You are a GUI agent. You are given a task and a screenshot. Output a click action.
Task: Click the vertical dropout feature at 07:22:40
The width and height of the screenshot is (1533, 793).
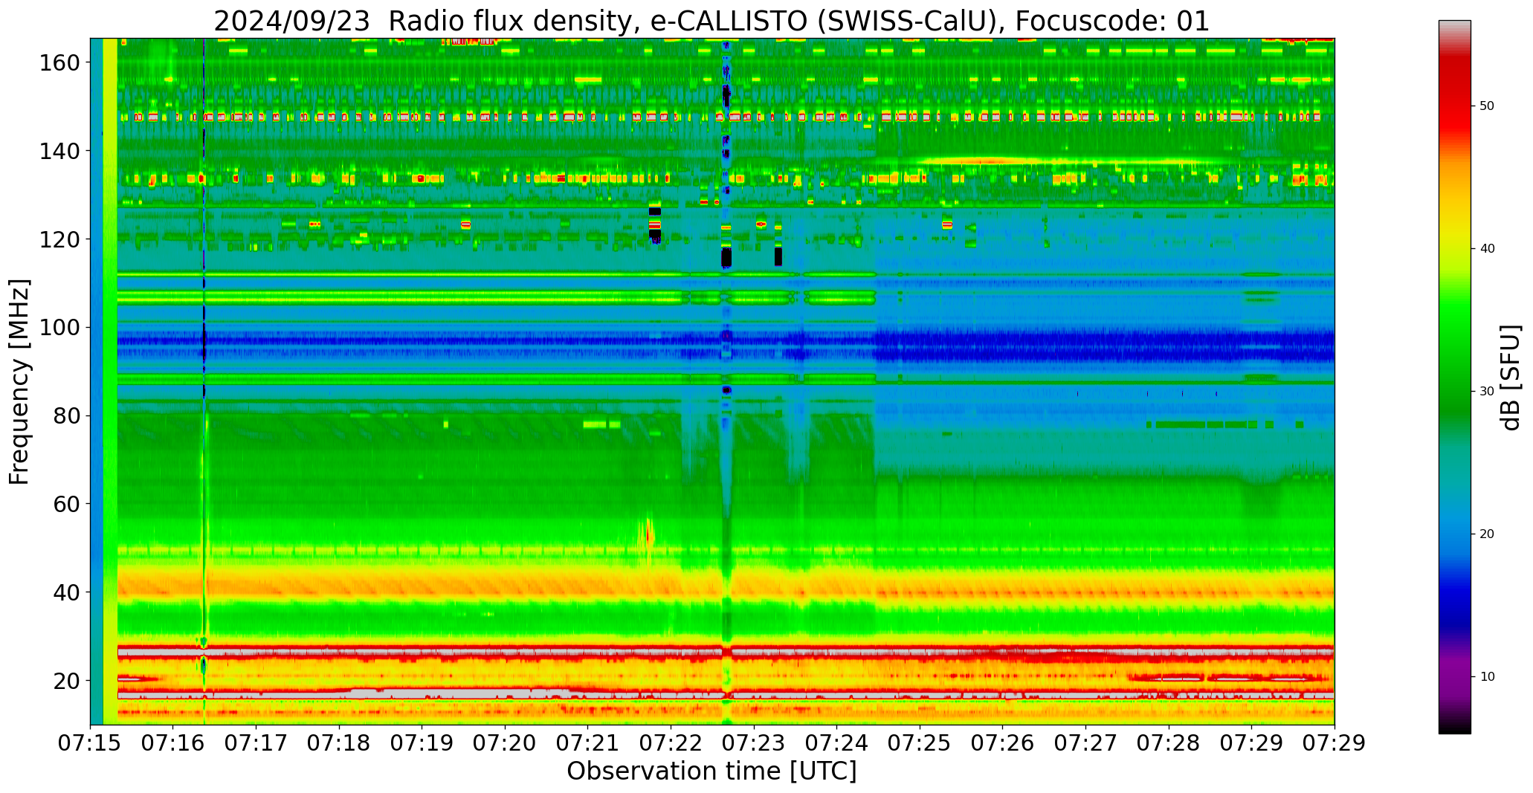pos(726,381)
